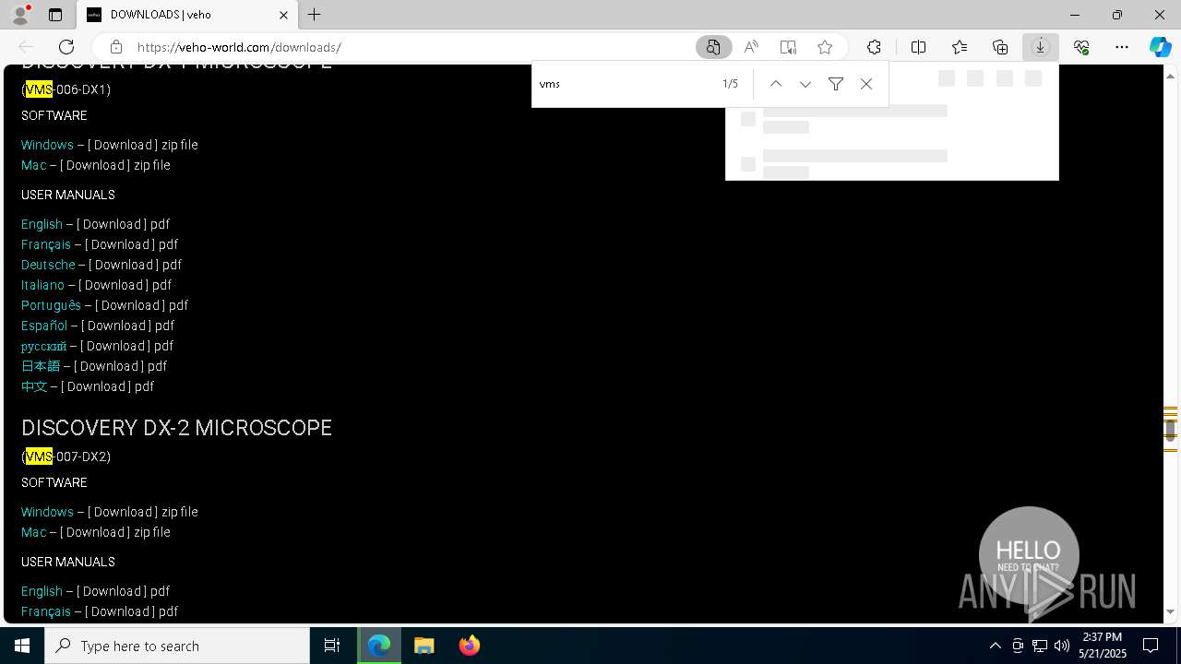Open the Extensions menu
The height and width of the screenshot is (664, 1181).
[x=874, y=47]
